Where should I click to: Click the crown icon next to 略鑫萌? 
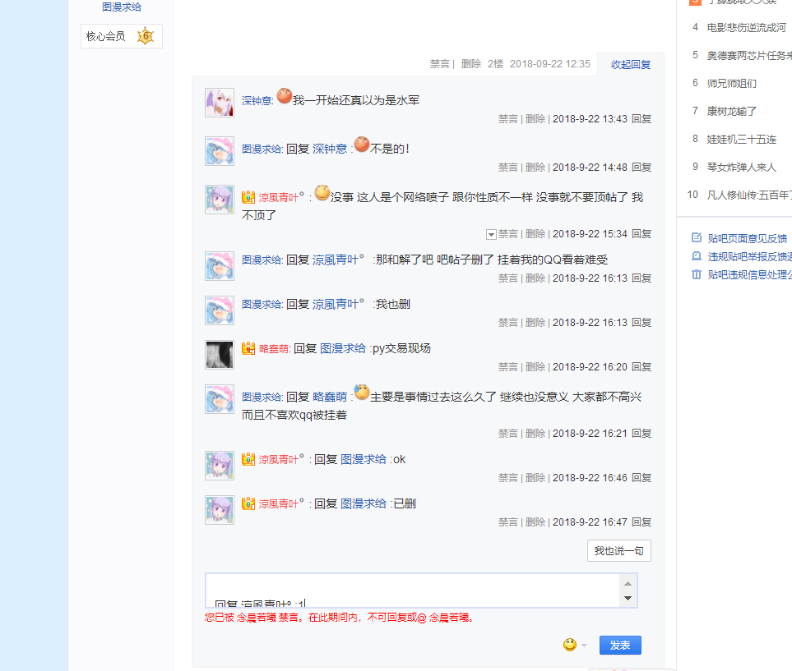pyautogui.click(x=248, y=348)
